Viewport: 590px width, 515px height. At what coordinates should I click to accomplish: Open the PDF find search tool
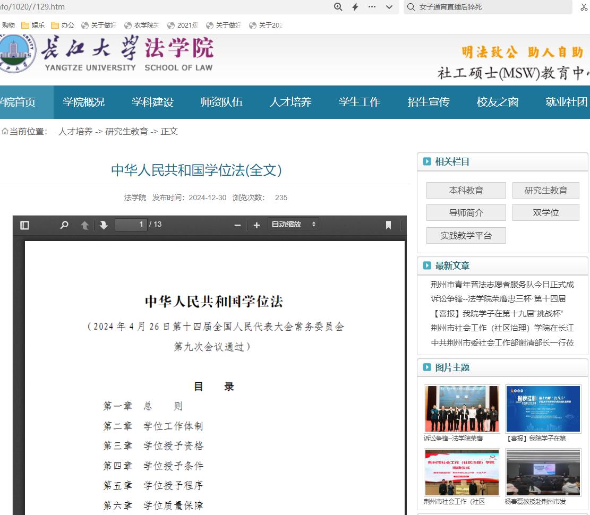(64, 225)
